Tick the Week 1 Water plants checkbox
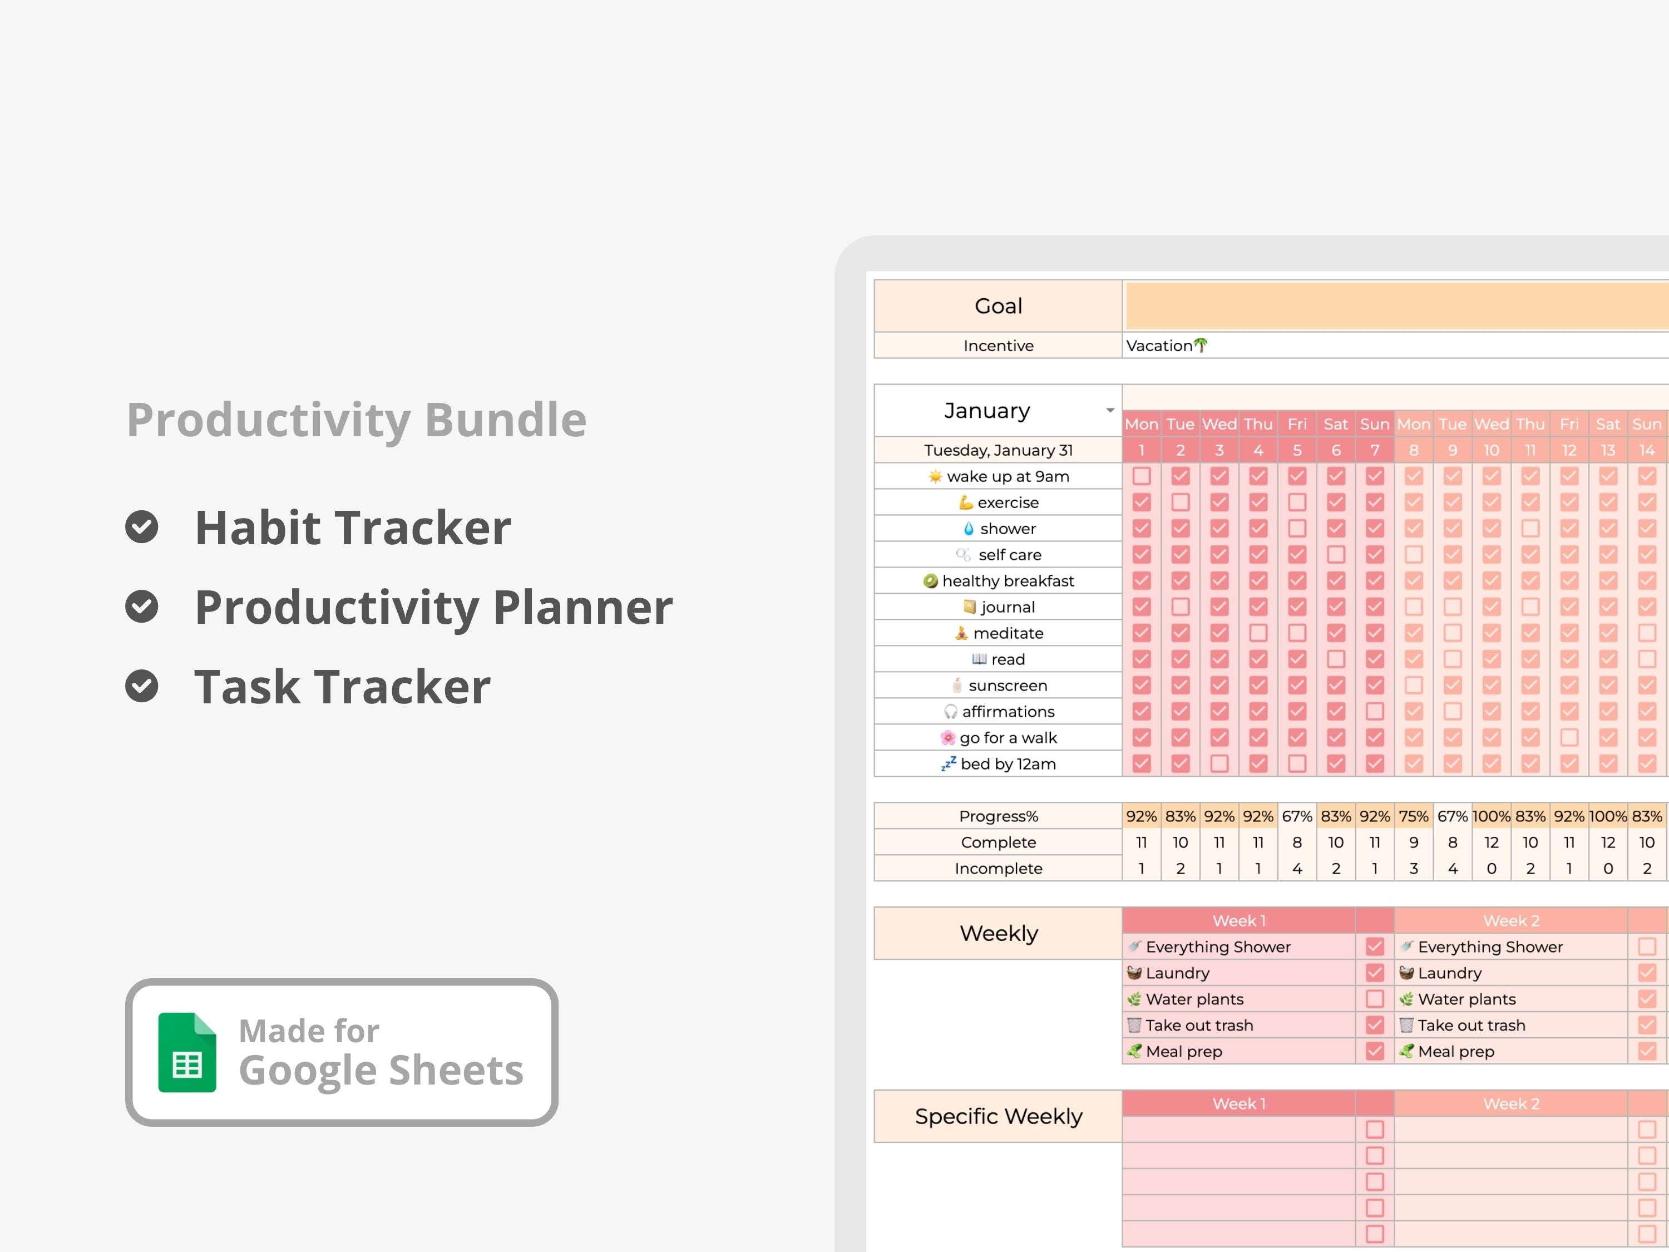1669x1252 pixels. tap(1375, 999)
